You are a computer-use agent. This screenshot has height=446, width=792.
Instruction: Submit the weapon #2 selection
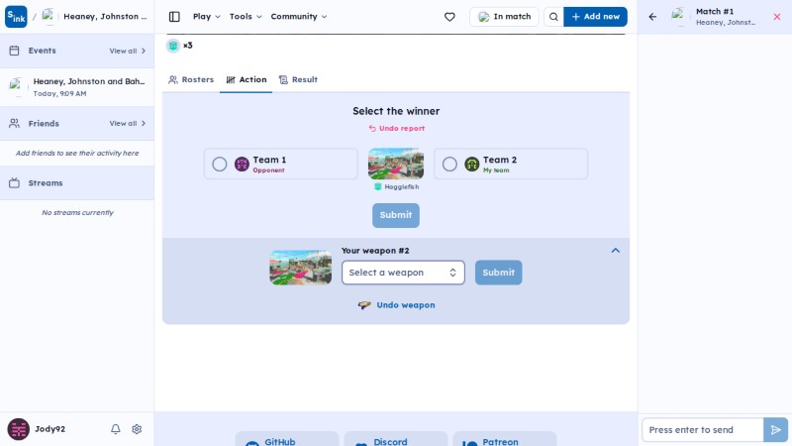(x=499, y=273)
